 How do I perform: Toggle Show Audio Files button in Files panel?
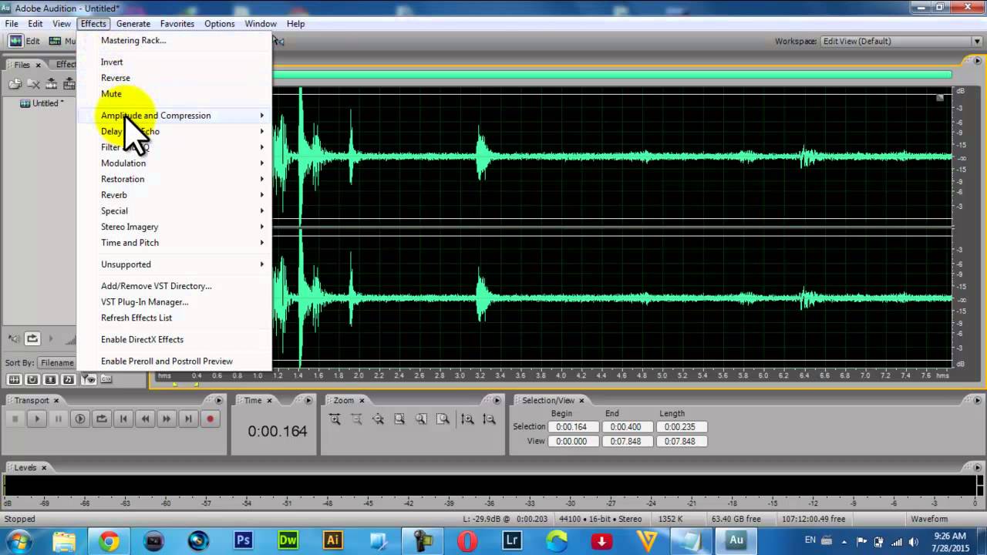(14, 379)
